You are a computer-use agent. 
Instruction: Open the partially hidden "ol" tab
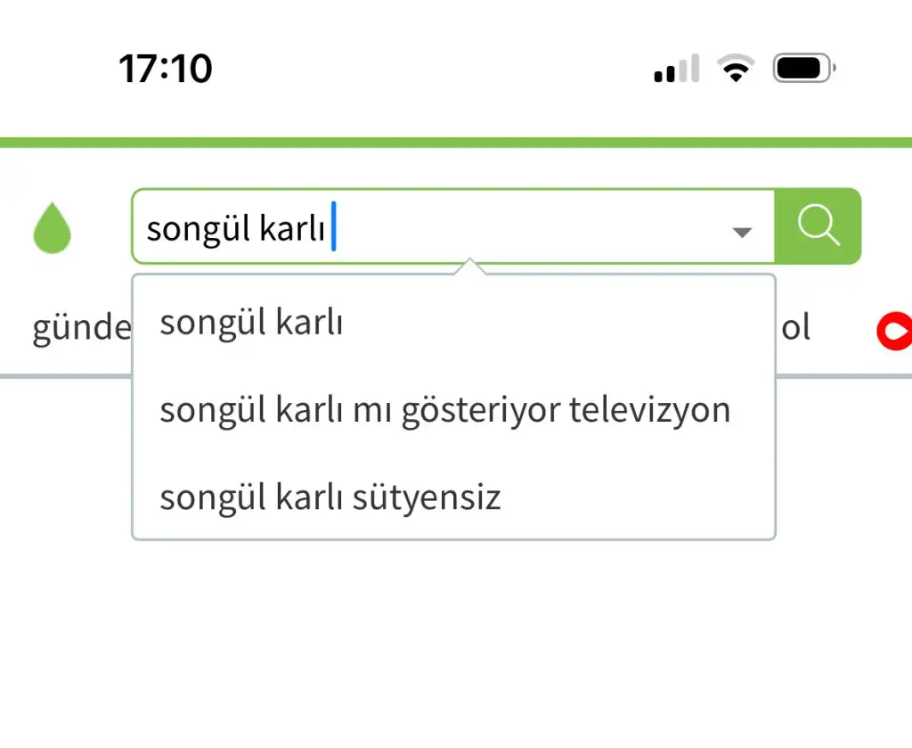coord(795,327)
